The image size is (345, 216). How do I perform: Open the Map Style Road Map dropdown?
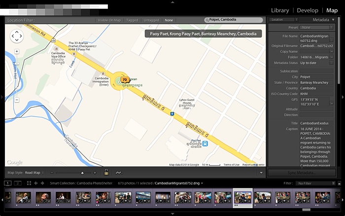coord(34,173)
